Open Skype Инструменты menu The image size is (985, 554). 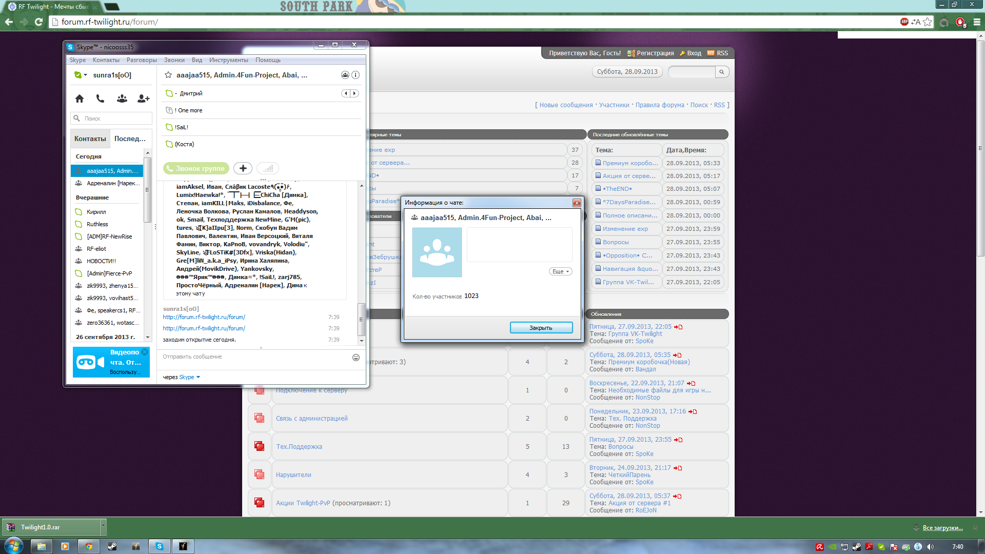point(228,60)
